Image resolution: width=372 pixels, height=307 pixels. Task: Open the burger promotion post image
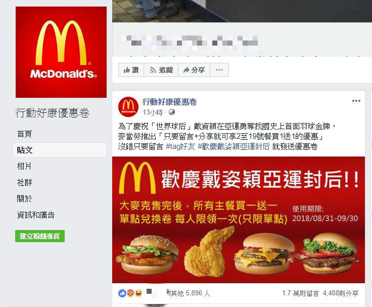coord(239,220)
